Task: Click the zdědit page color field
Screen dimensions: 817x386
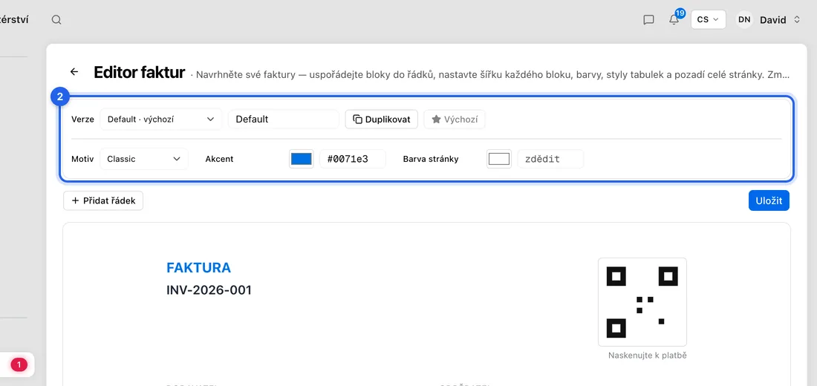Action: click(x=550, y=159)
